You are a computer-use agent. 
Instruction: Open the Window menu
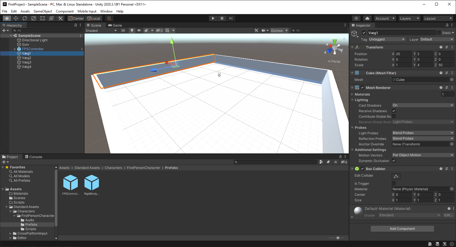[x=106, y=11]
